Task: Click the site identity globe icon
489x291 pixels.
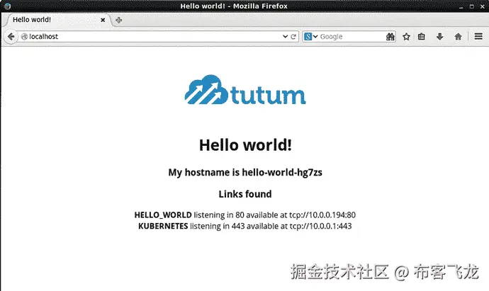Action: coord(24,37)
